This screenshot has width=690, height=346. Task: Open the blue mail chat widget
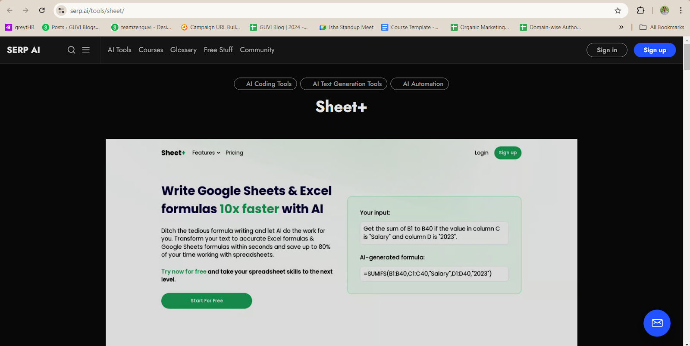(657, 323)
